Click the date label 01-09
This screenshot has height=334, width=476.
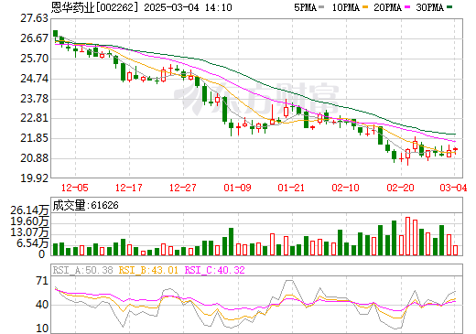(x=237, y=188)
